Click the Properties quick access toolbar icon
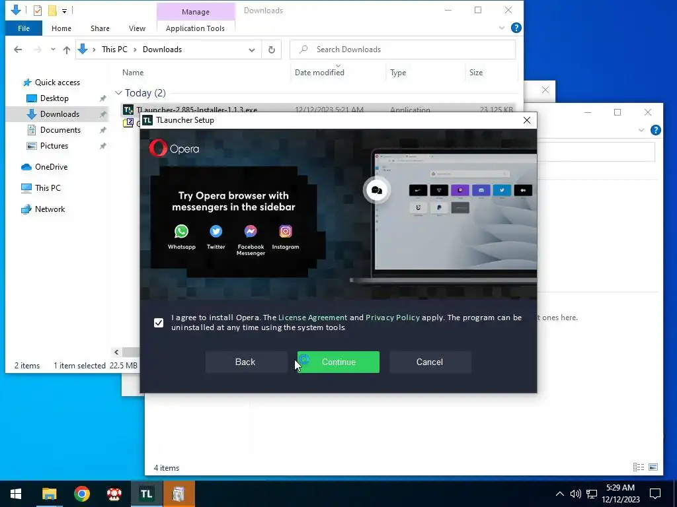 (38, 11)
